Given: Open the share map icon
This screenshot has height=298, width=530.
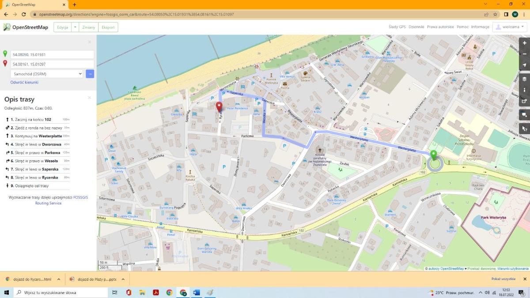Looking at the screenshot, I should coord(524,101).
